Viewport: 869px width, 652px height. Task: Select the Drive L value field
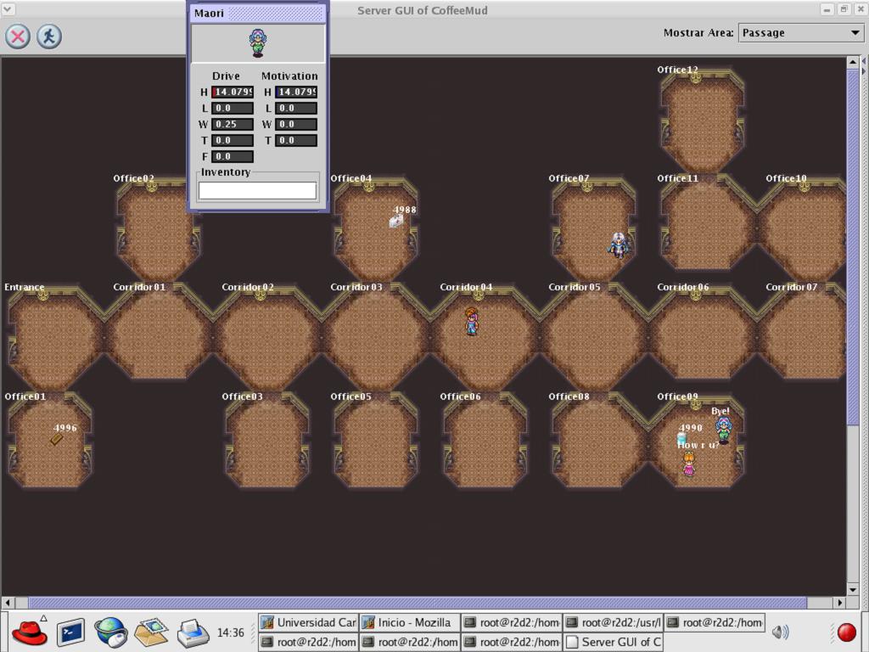[233, 108]
